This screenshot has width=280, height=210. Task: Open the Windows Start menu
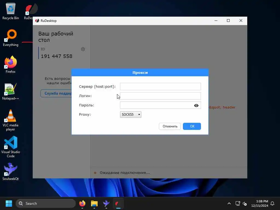9,203
